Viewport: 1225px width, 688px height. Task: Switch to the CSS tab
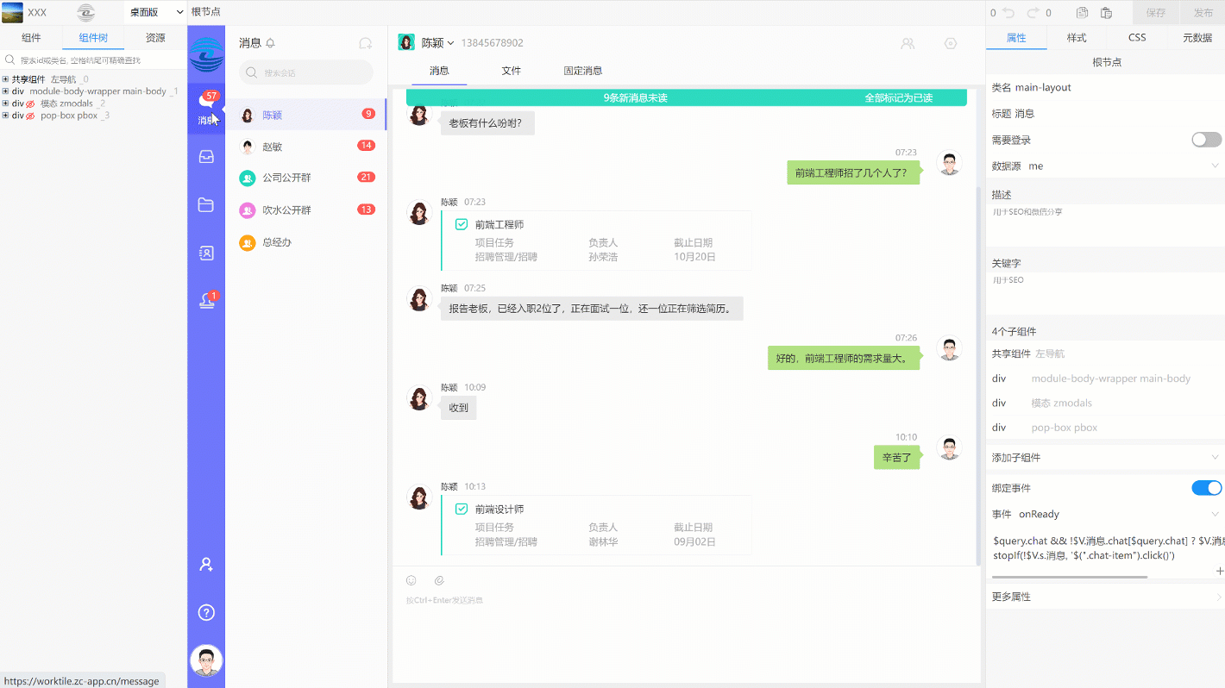click(x=1137, y=38)
